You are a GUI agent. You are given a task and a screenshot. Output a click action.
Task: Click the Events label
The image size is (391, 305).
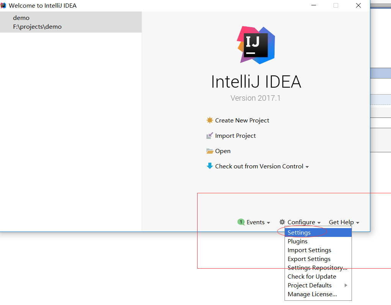255,222
